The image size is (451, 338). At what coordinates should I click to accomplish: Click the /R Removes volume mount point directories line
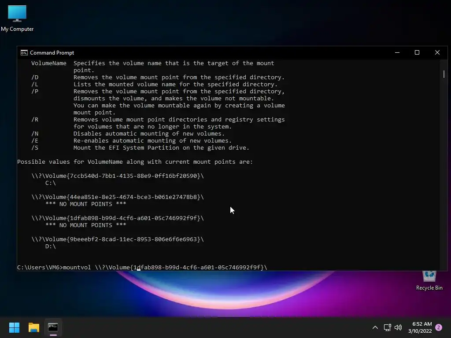[x=158, y=123]
